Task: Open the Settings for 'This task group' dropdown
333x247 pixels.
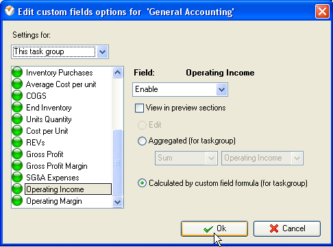Action: click(x=60, y=52)
